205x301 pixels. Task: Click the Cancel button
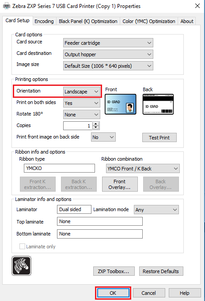coord(149,293)
